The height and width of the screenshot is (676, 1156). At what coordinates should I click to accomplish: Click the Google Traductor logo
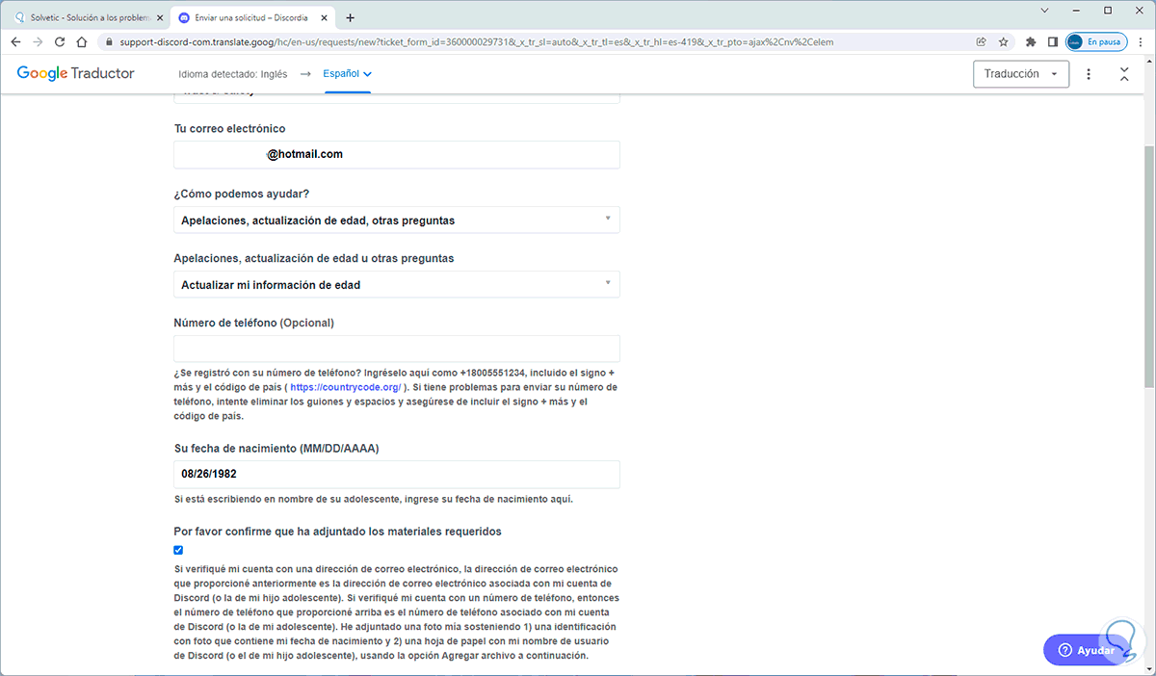point(75,73)
